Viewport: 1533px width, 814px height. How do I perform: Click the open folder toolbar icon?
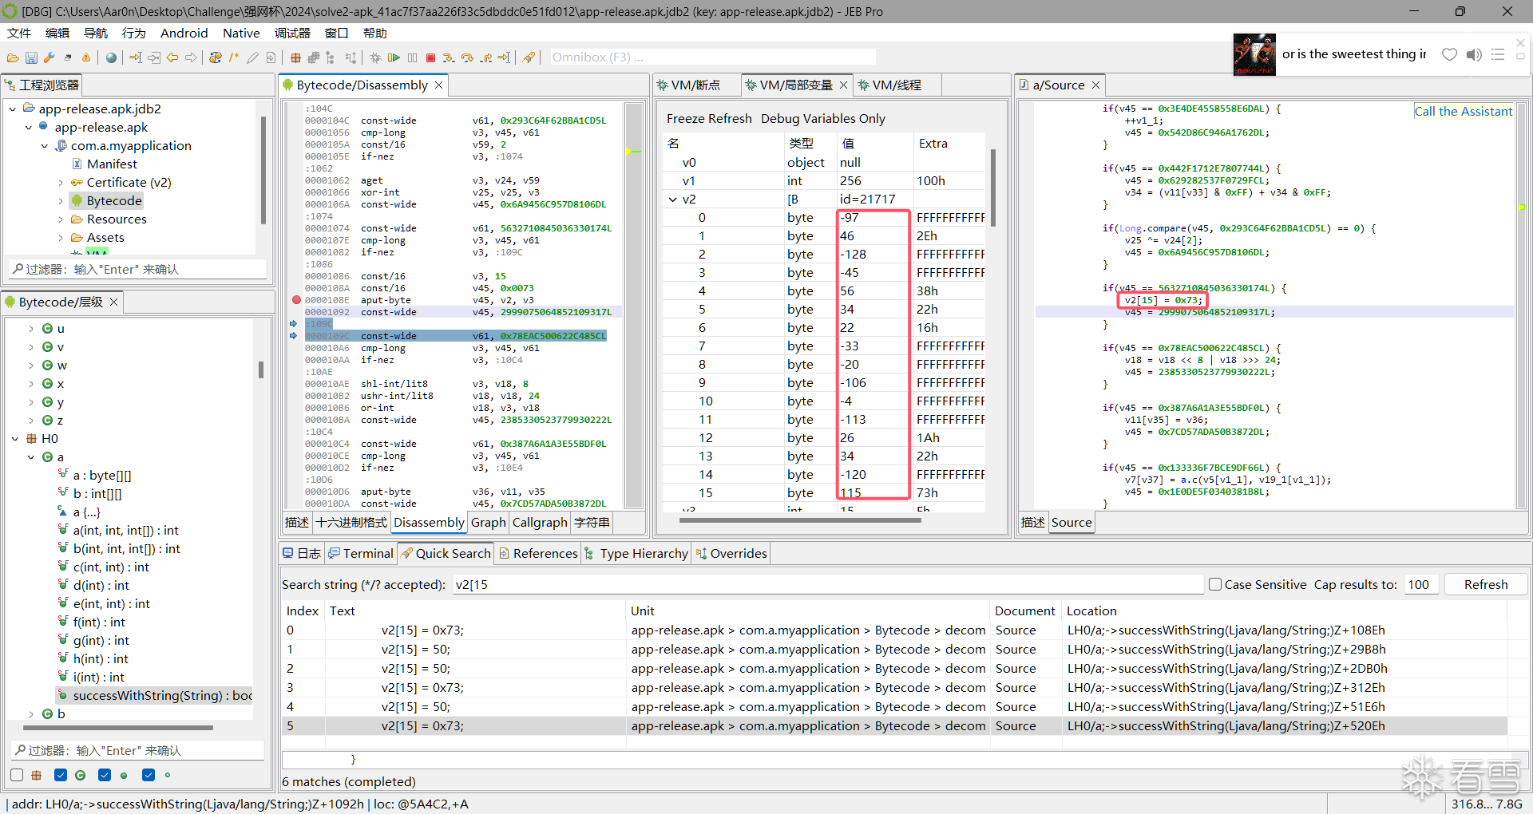tap(13, 57)
